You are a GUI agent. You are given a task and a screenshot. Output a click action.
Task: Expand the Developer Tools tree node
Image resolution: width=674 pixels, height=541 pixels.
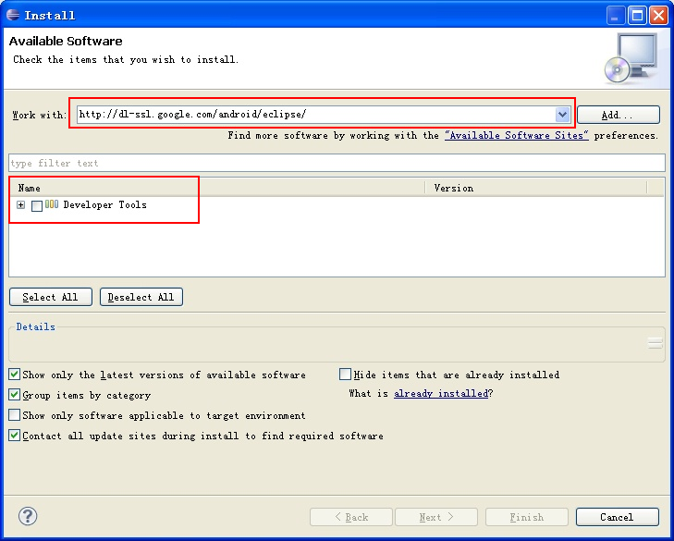click(20, 204)
